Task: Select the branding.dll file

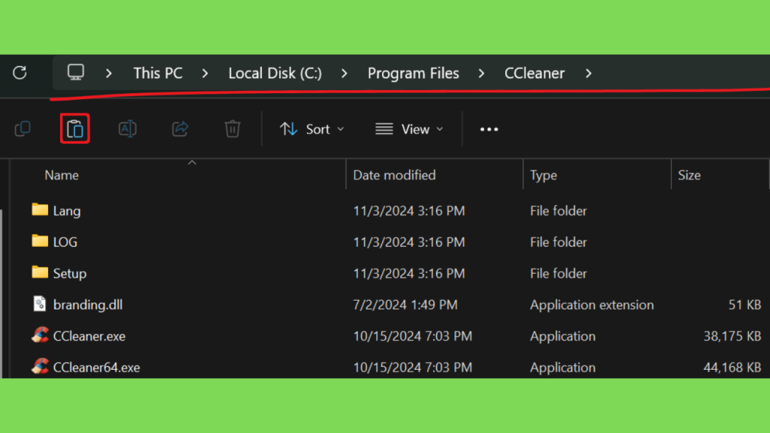Action: [87, 304]
